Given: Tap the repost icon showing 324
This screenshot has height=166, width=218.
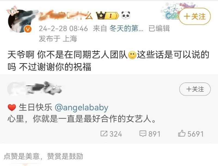Looking at the screenshot, I should pyautogui.click(x=111, y=134).
